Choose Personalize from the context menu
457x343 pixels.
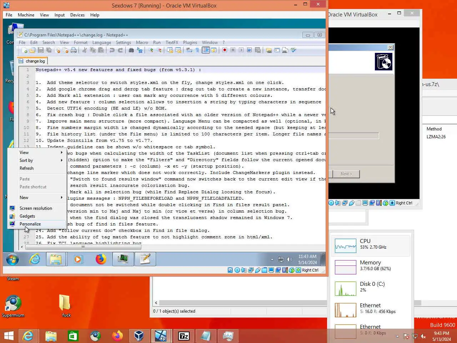click(x=37, y=224)
